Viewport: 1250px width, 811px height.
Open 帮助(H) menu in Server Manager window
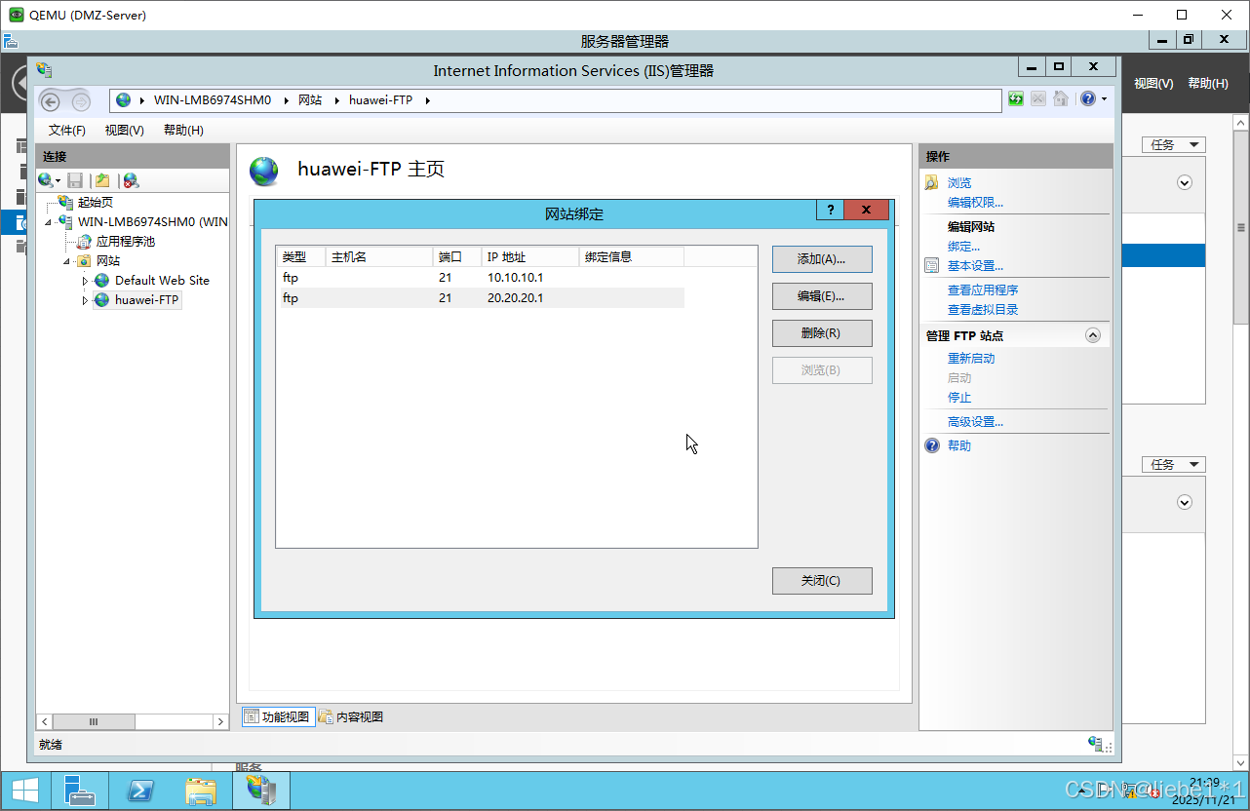tap(1208, 84)
